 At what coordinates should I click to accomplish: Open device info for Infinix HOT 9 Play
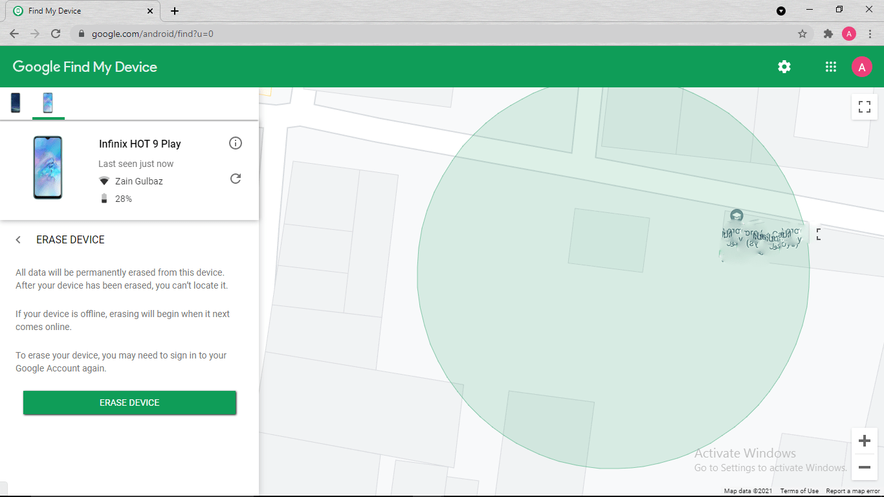236,143
